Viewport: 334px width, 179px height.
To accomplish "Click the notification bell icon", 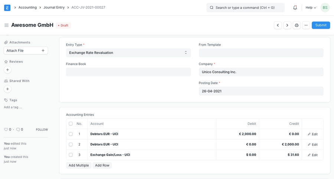I will pos(295,7).
